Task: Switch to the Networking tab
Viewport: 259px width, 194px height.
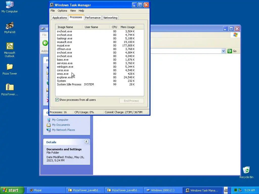Action: (110, 18)
